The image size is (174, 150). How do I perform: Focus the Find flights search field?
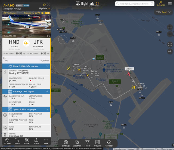pyautogui.click(x=135, y=4)
